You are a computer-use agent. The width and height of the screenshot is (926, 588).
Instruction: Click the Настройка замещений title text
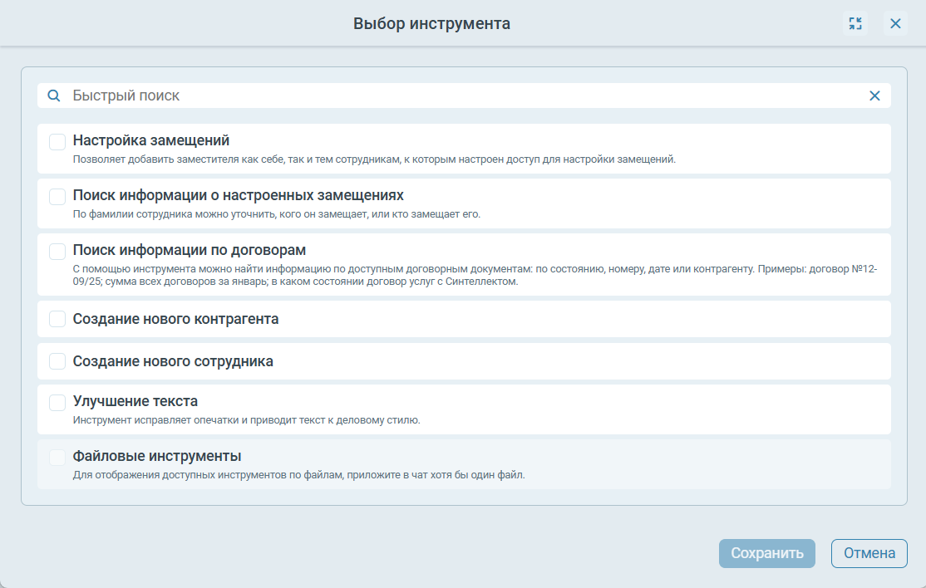click(x=150, y=141)
